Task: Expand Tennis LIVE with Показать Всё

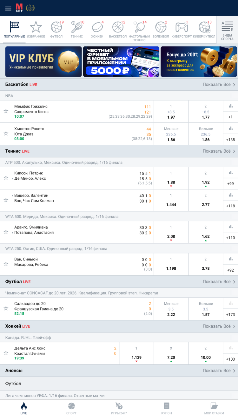Action: tap(219, 151)
